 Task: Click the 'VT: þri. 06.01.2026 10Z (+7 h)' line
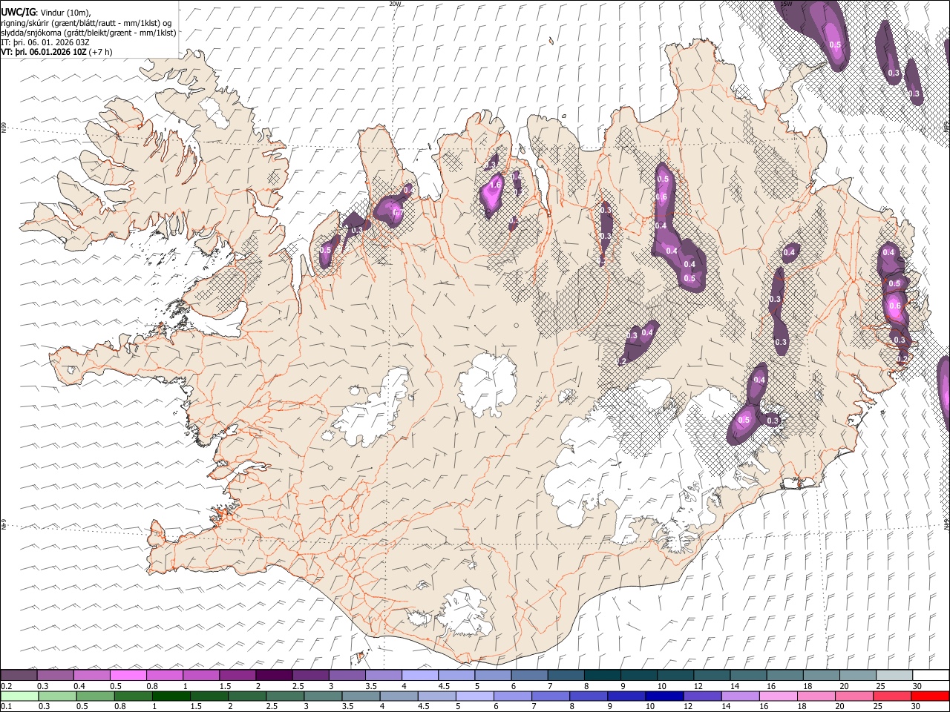pos(57,52)
